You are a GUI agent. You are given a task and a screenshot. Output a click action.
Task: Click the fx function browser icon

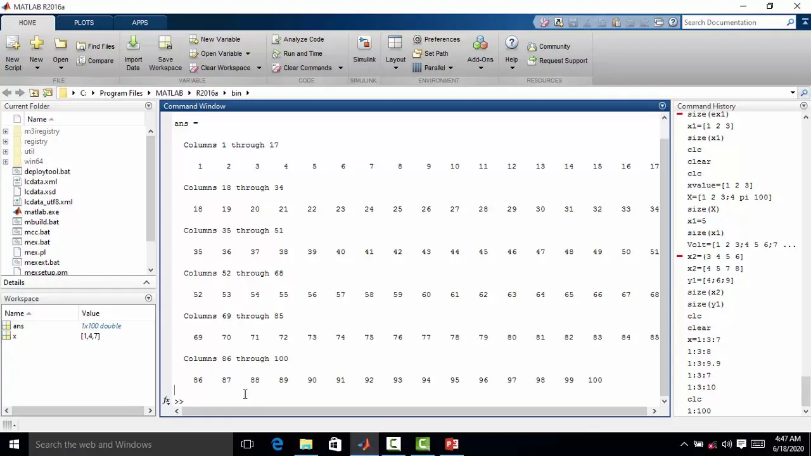(166, 401)
